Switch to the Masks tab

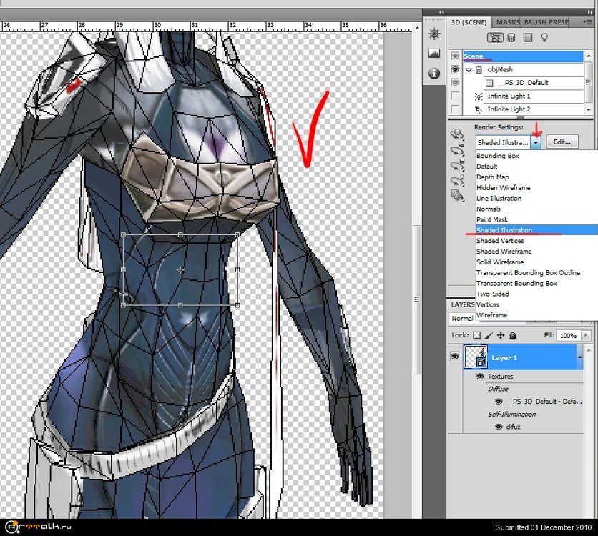508,22
